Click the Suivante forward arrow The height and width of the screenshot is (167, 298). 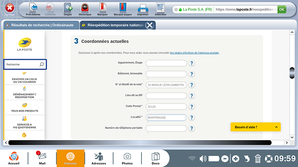click(x=50, y=10)
